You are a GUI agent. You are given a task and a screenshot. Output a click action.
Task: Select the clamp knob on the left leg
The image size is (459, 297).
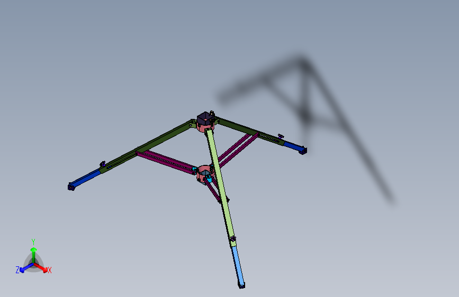pyautogui.click(x=103, y=164)
